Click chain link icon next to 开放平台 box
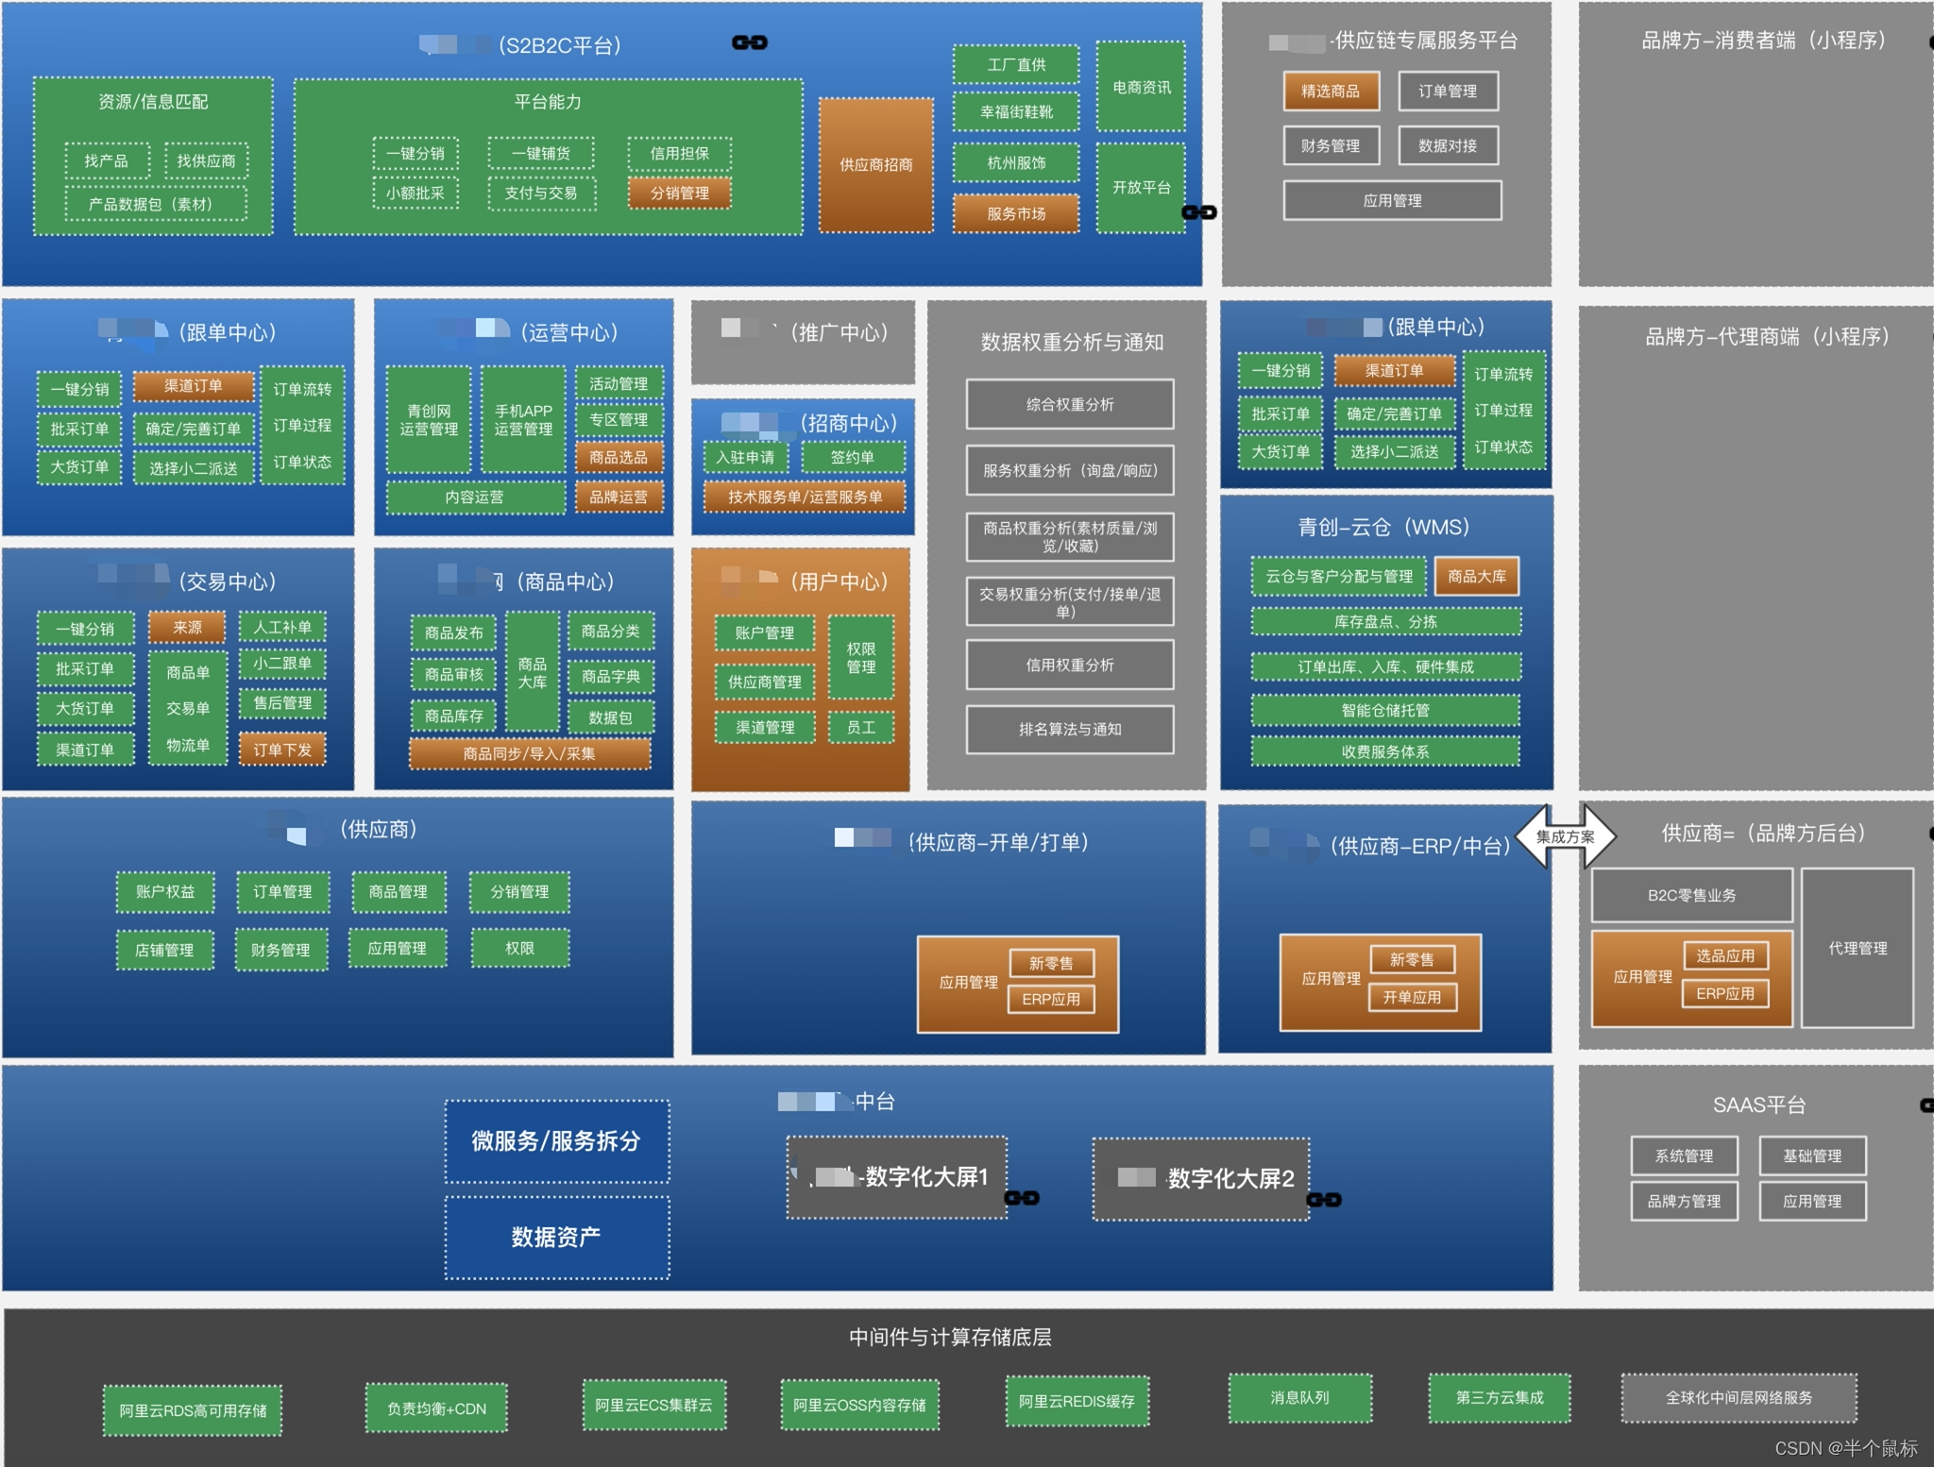Screen dimensions: 1934x1467 tap(1199, 212)
